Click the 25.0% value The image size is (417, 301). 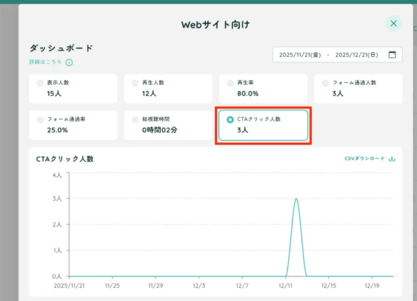(57, 130)
